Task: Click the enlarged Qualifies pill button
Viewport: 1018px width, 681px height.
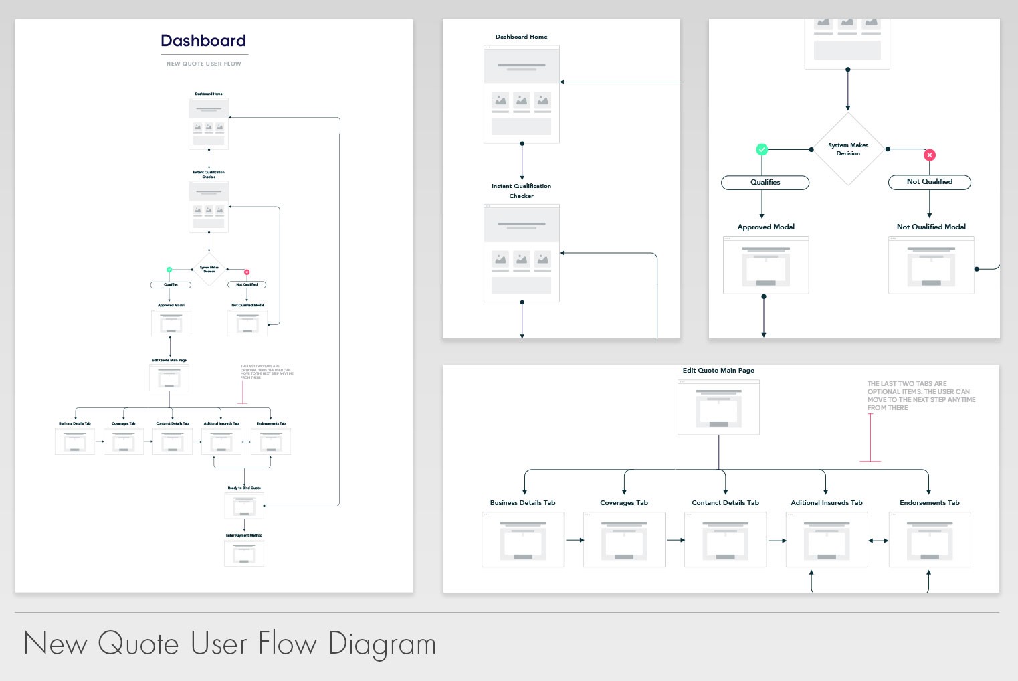Action: pos(765,182)
